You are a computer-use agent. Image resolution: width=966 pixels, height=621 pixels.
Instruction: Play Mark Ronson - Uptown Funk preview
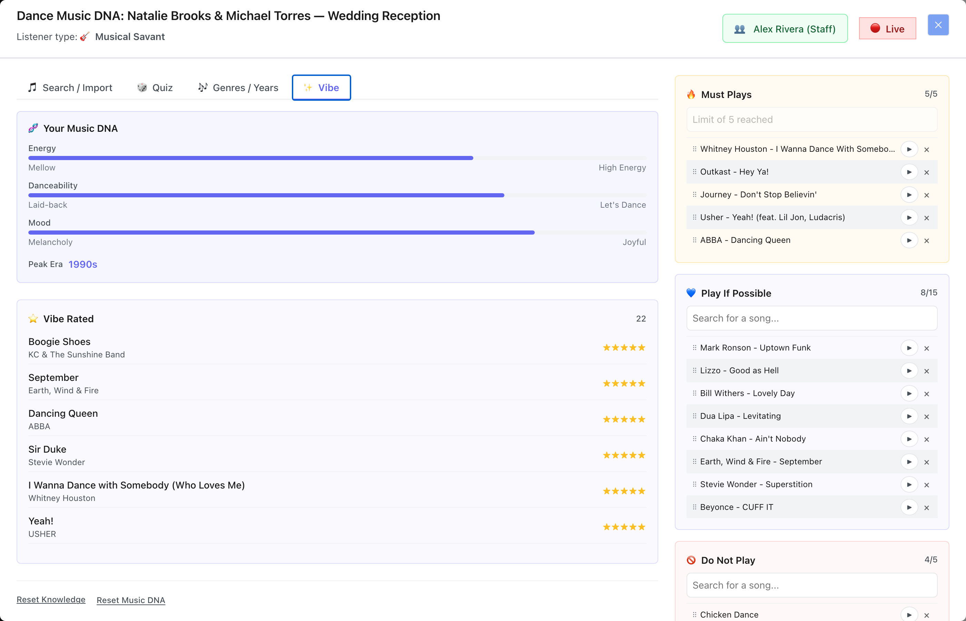click(909, 348)
